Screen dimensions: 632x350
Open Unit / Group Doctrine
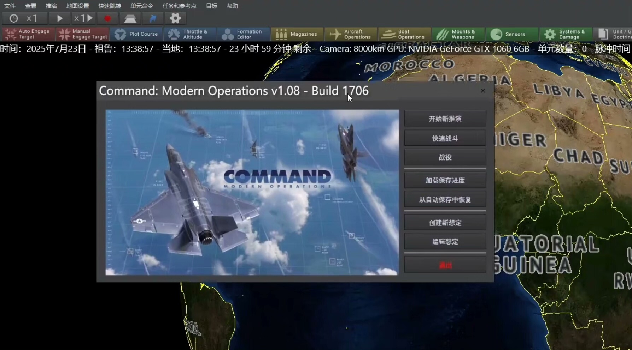(x=613, y=34)
